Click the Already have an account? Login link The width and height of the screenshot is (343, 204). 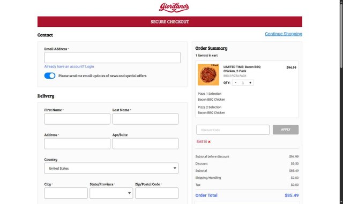[x=69, y=66]
